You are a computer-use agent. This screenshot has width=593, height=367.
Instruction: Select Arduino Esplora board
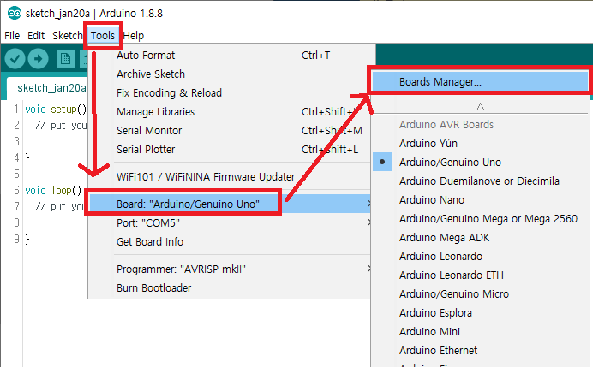(x=480, y=313)
